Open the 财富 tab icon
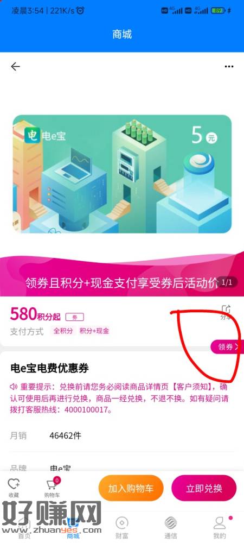This screenshot has width=244, height=543. tap(121, 527)
